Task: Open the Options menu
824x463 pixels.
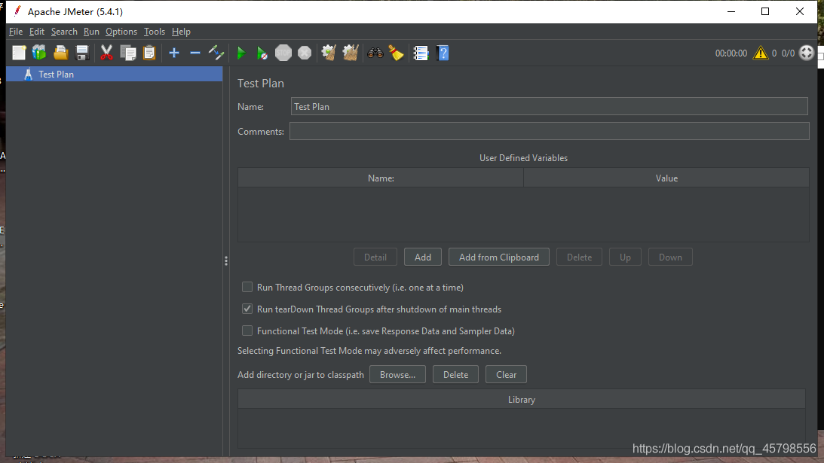Action: click(x=121, y=32)
